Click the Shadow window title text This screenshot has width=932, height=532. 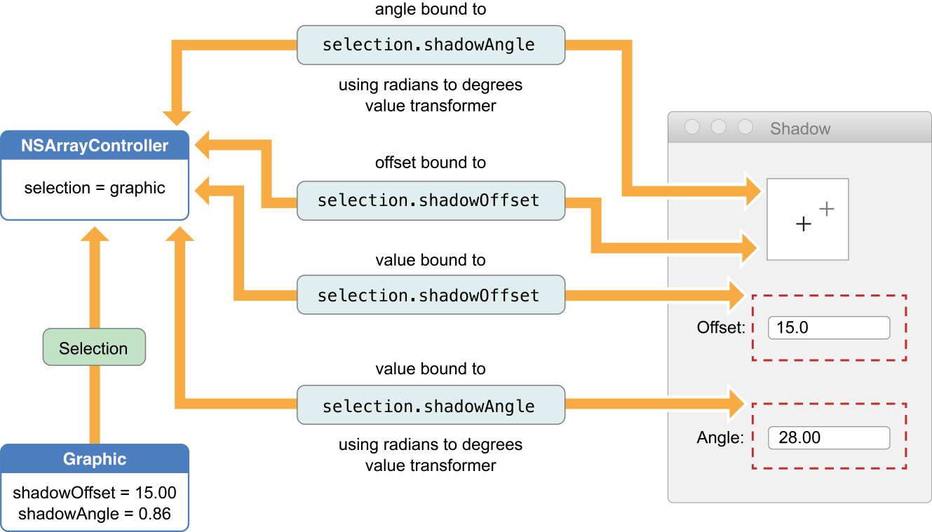[800, 129]
